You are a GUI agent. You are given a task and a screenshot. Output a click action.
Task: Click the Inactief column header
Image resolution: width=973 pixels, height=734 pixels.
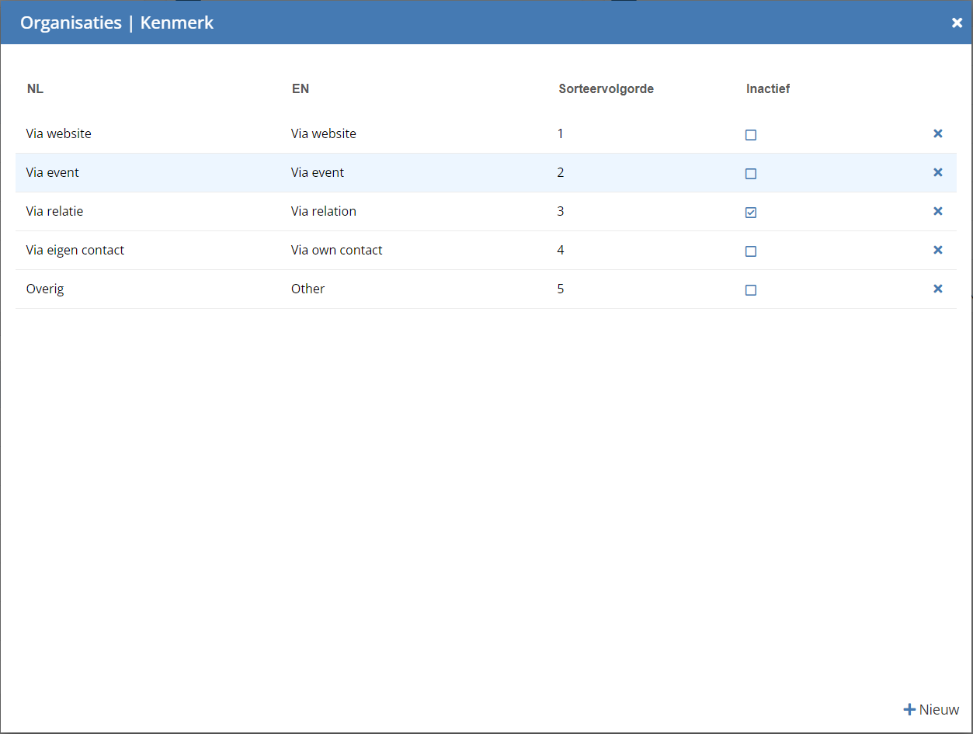point(767,88)
